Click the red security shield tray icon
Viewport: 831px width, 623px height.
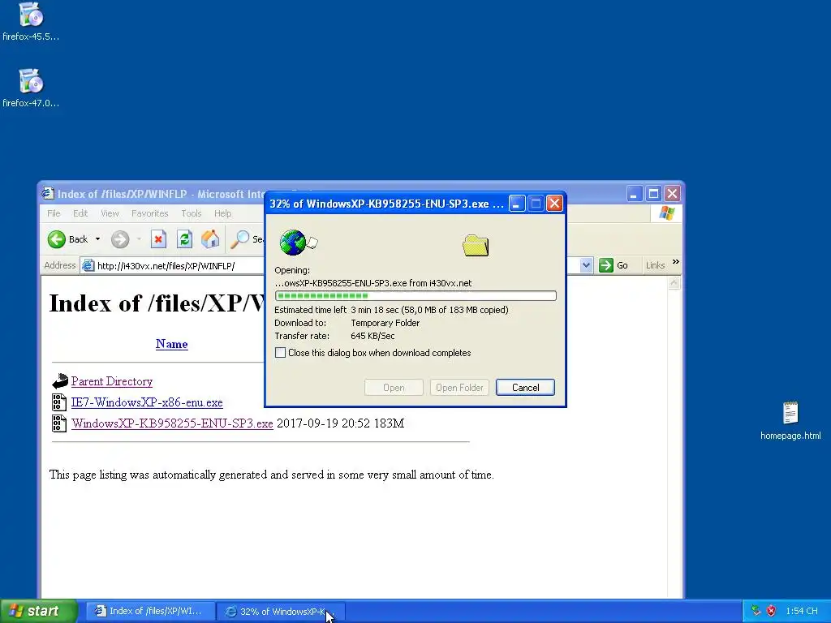[771, 611]
